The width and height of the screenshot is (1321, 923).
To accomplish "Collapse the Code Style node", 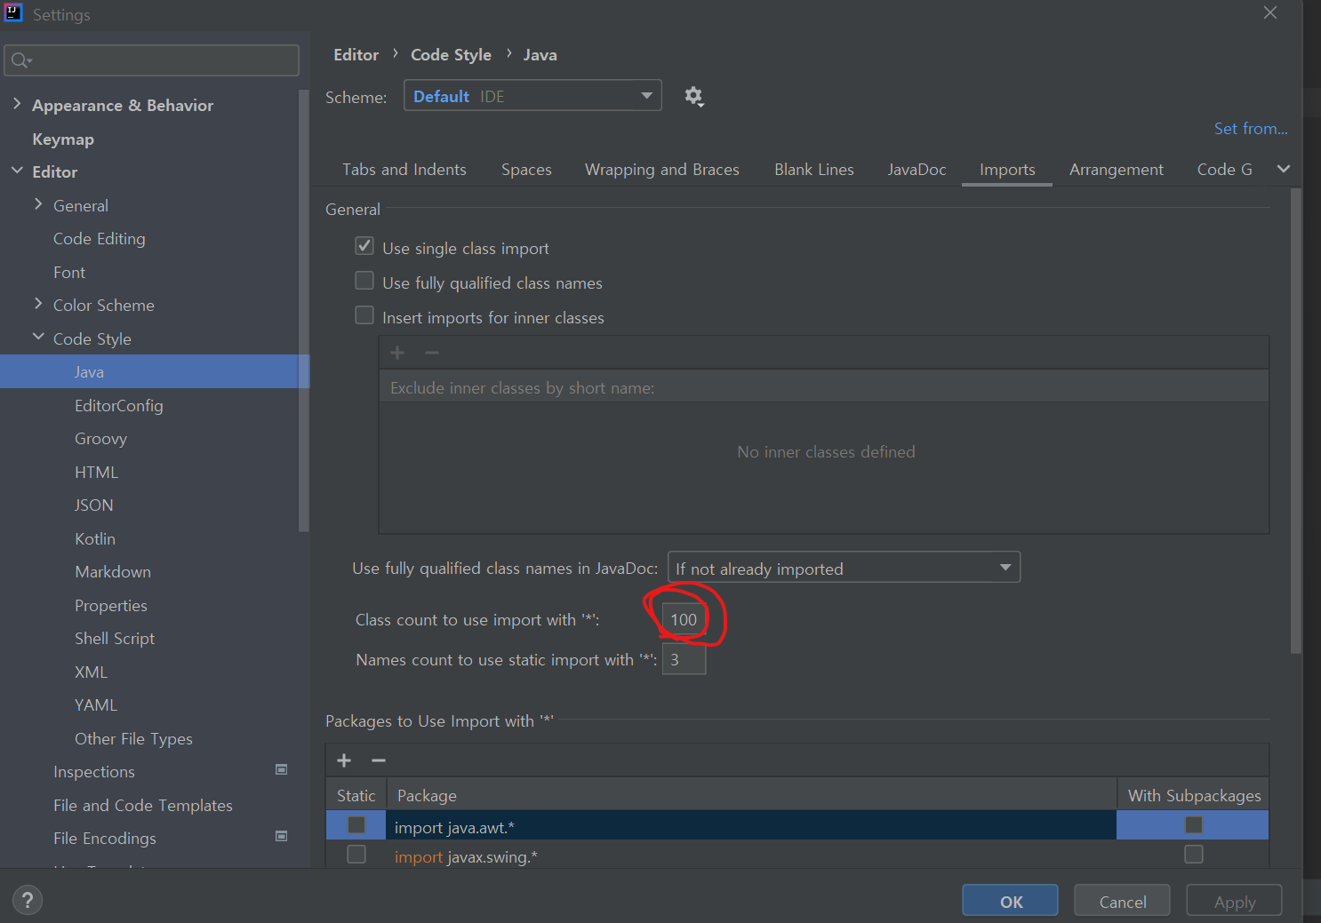I will (x=38, y=338).
